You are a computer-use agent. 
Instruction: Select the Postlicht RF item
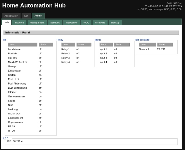(x=13, y=54)
